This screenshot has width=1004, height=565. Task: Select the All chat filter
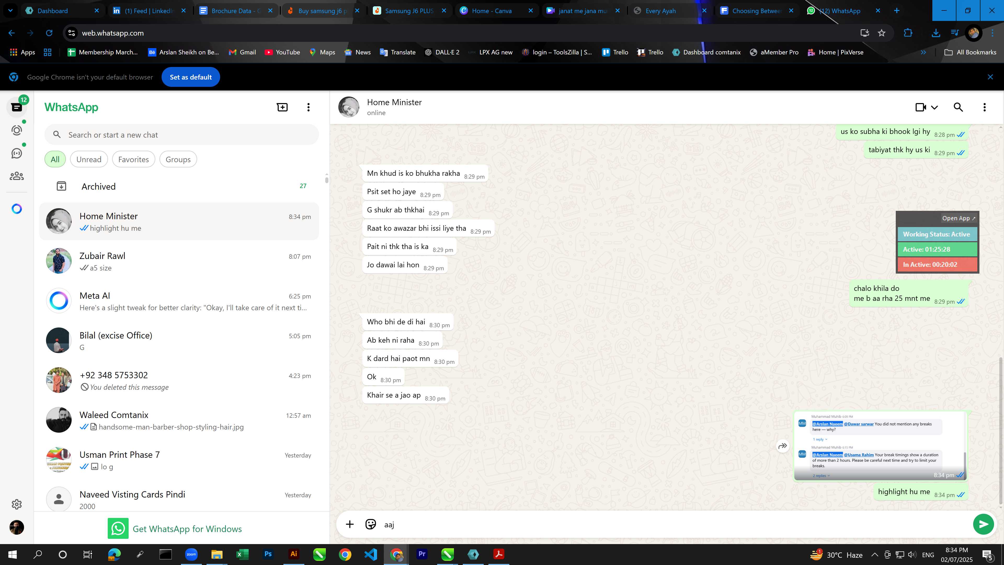click(x=55, y=160)
